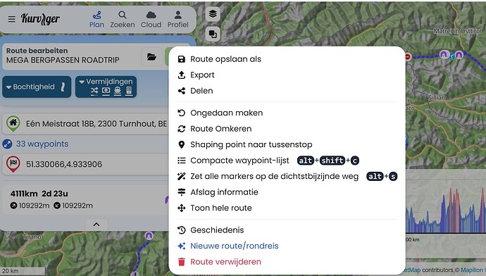Open the Cloud section

[151, 20]
